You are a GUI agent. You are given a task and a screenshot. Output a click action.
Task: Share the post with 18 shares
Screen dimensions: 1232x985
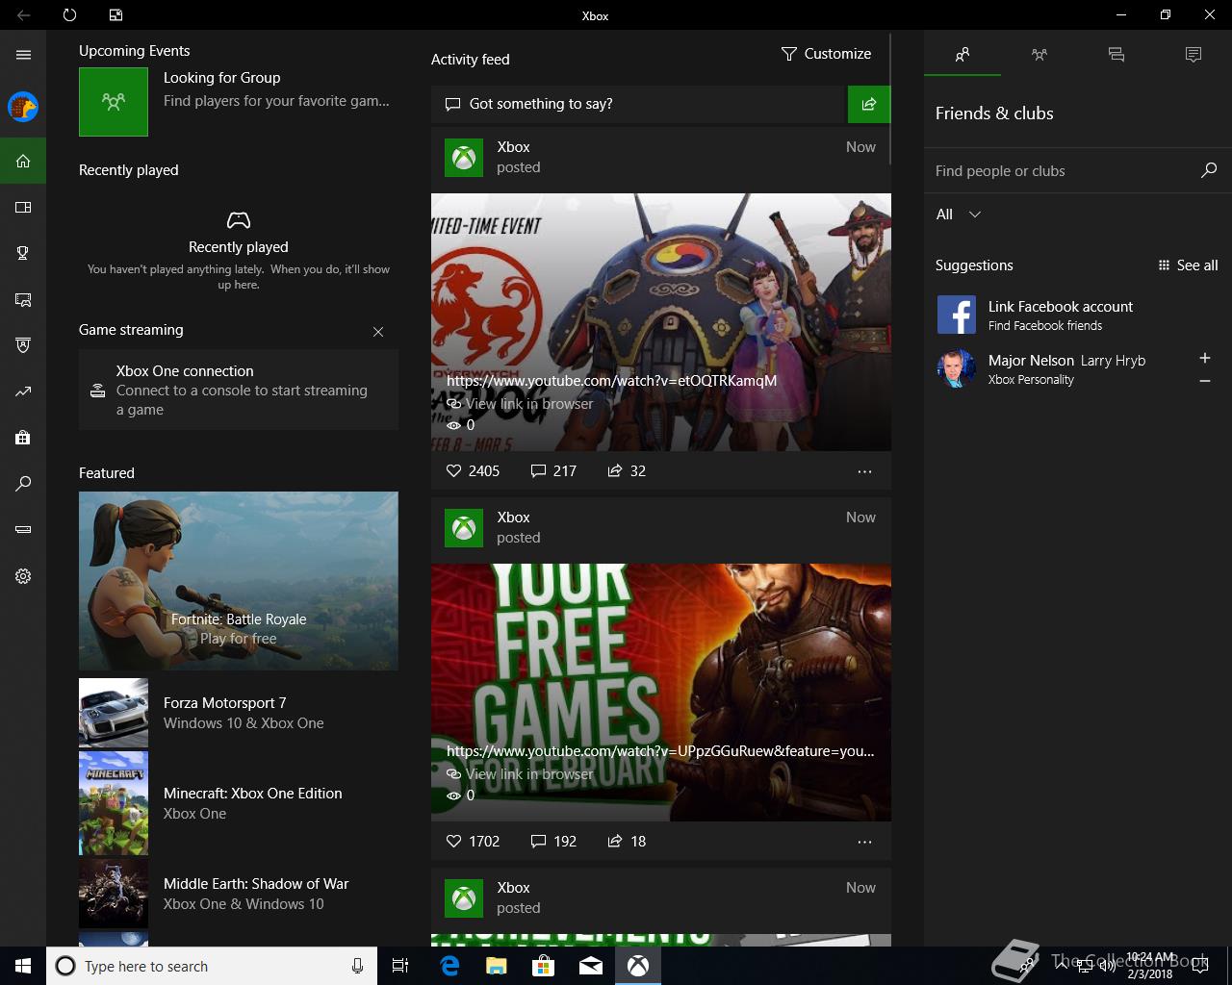point(627,842)
